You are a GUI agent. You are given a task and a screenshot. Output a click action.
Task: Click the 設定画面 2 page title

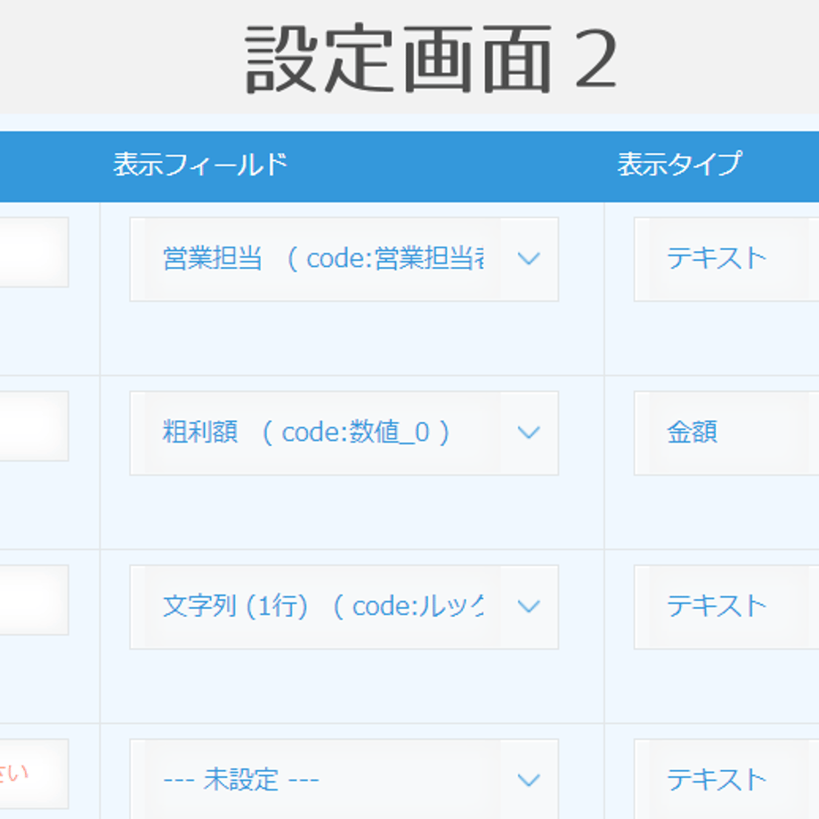pyautogui.click(x=432, y=59)
